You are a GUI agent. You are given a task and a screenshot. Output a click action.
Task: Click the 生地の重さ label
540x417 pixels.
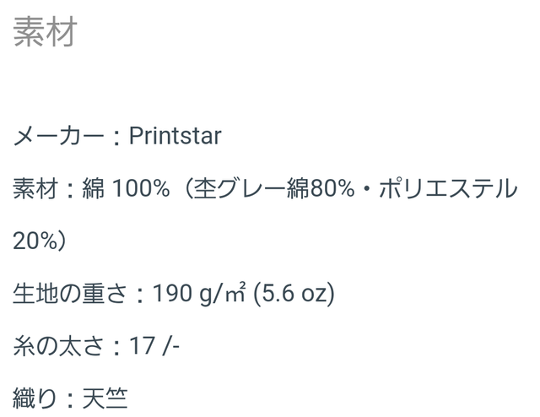[70, 294]
